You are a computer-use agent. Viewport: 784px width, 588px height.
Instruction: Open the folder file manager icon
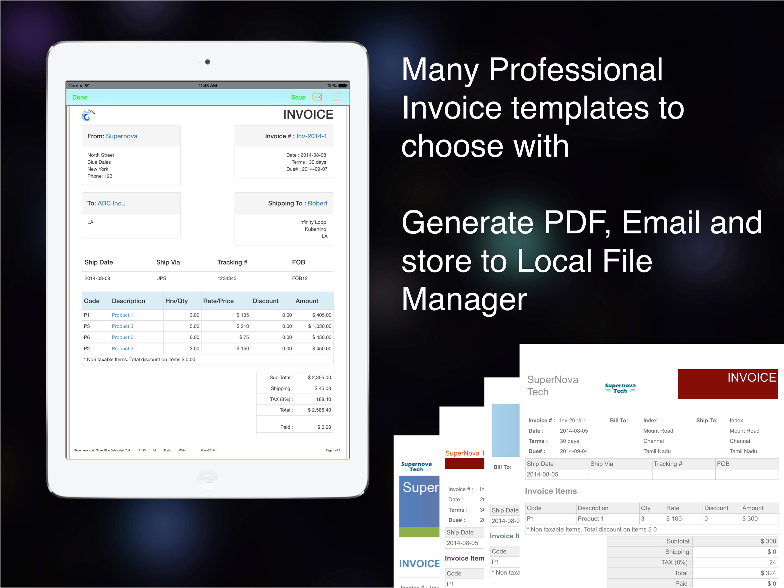coord(337,97)
